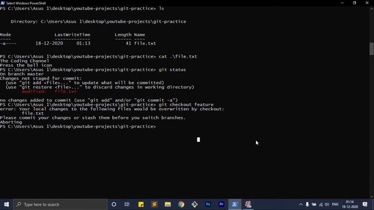Click the 'Aborting' output line
The height and width of the screenshot is (210, 374).
click(11, 122)
